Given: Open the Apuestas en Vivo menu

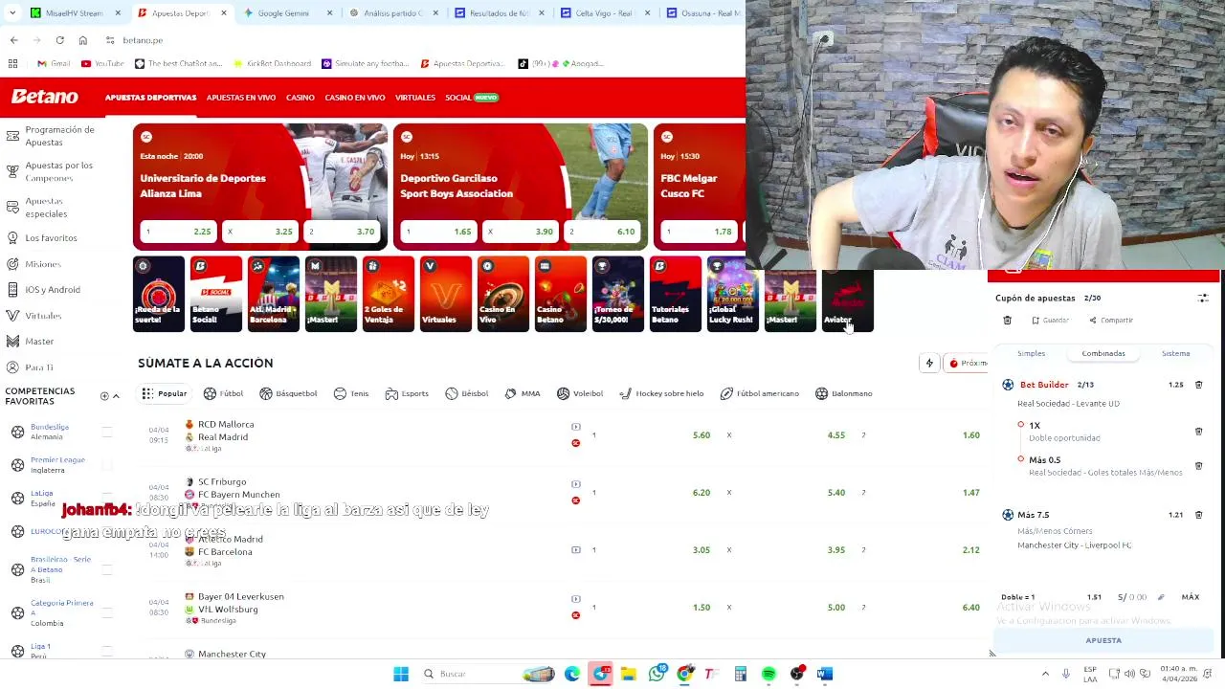Looking at the screenshot, I should [240, 98].
